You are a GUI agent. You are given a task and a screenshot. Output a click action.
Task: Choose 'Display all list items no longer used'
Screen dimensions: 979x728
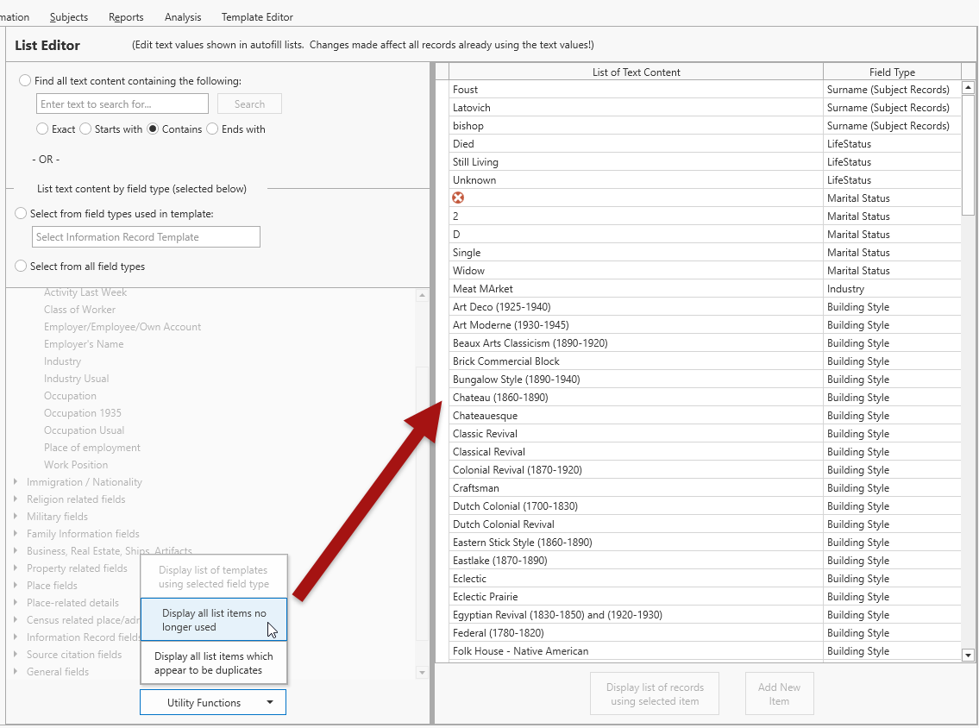[214, 620]
